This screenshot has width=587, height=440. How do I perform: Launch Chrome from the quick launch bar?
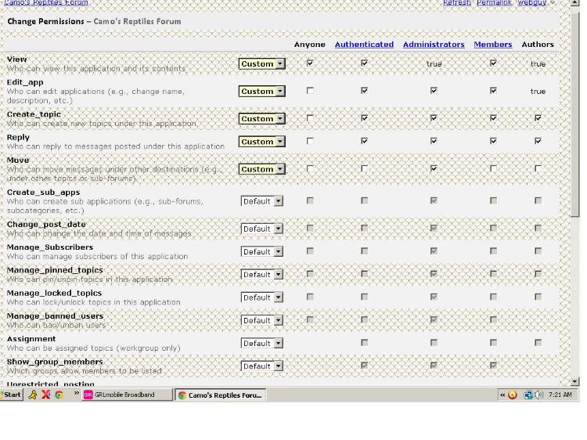coord(59,395)
